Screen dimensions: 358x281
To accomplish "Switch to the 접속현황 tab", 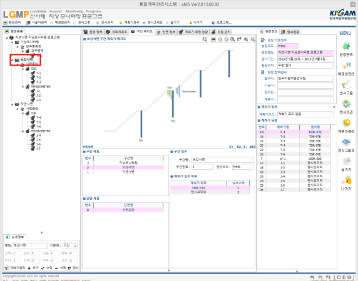I will 290,32.
